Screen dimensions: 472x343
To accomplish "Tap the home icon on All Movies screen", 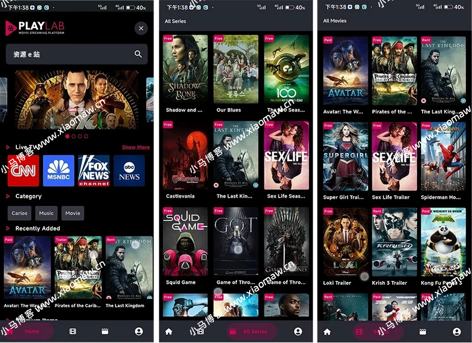I will pyautogui.click(x=327, y=331).
